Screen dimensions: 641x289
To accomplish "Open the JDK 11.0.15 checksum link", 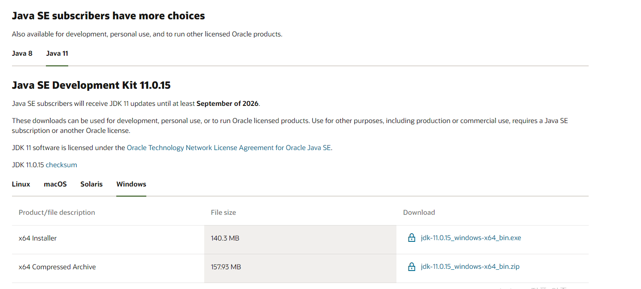I will click(x=61, y=165).
